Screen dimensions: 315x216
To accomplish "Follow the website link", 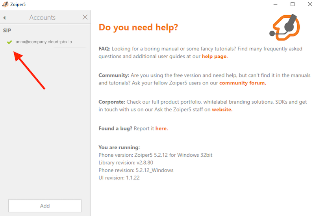I will [222, 110].
